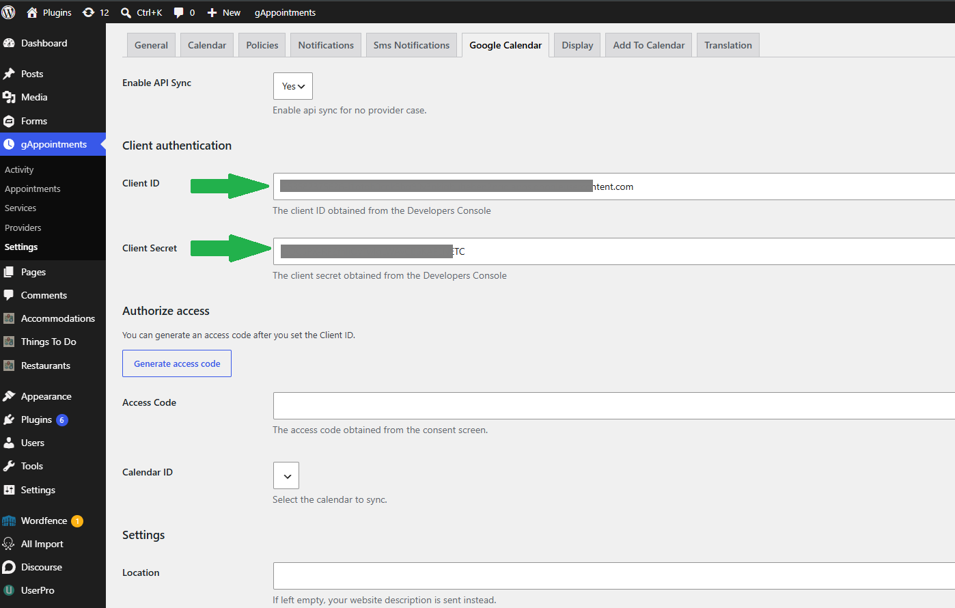Click the gAppointments clock icon
This screenshot has height=608, width=955.
coord(9,144)
